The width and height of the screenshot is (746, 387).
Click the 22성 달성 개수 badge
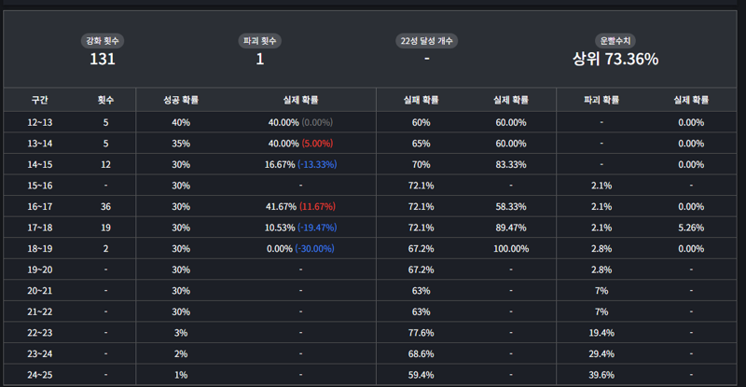[x=426, y=41]
